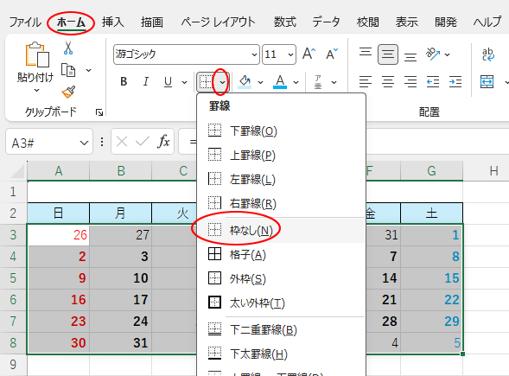Click the borders grid icon button
This screenshot has width=509, height=376.
(x=206, y=82)
